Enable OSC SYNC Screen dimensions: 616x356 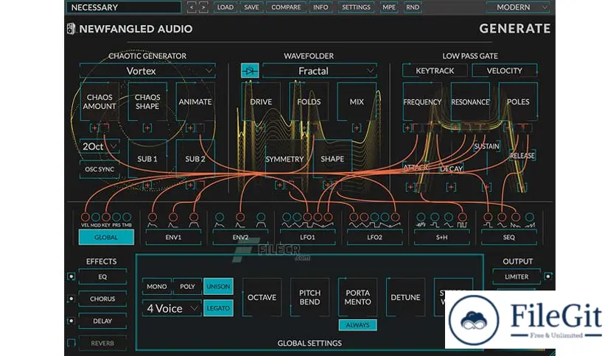[x=99, y=169]
